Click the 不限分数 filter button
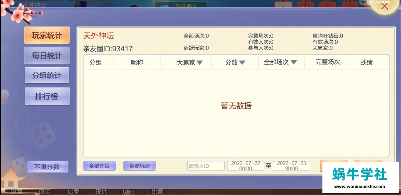The width and height of the screenshot is (401, 195). (48, 167)
